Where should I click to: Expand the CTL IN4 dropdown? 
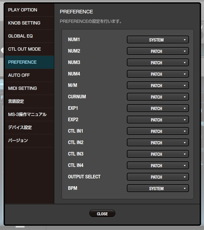158,166
